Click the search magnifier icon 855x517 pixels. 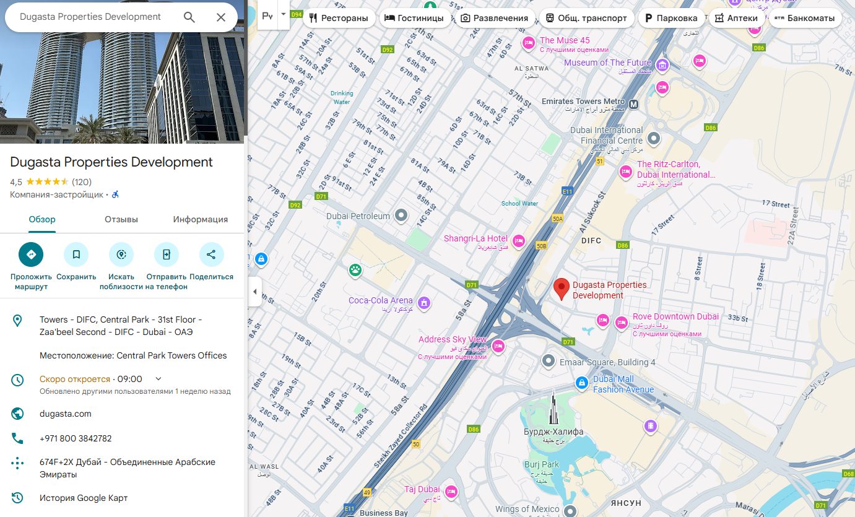(x=189, y=17)
